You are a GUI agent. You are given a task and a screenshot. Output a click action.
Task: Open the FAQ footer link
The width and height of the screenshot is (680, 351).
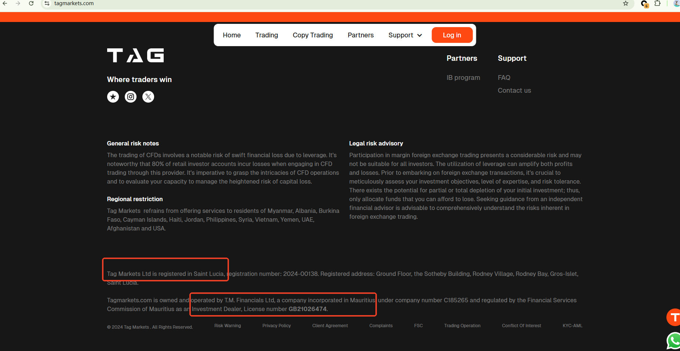(504, 78)
